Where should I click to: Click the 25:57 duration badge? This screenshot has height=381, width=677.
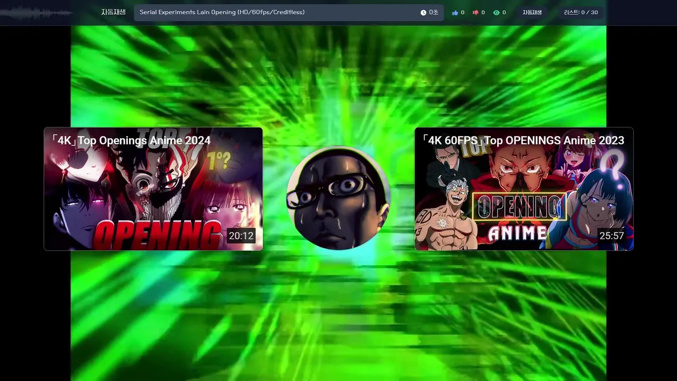[612, 236]
